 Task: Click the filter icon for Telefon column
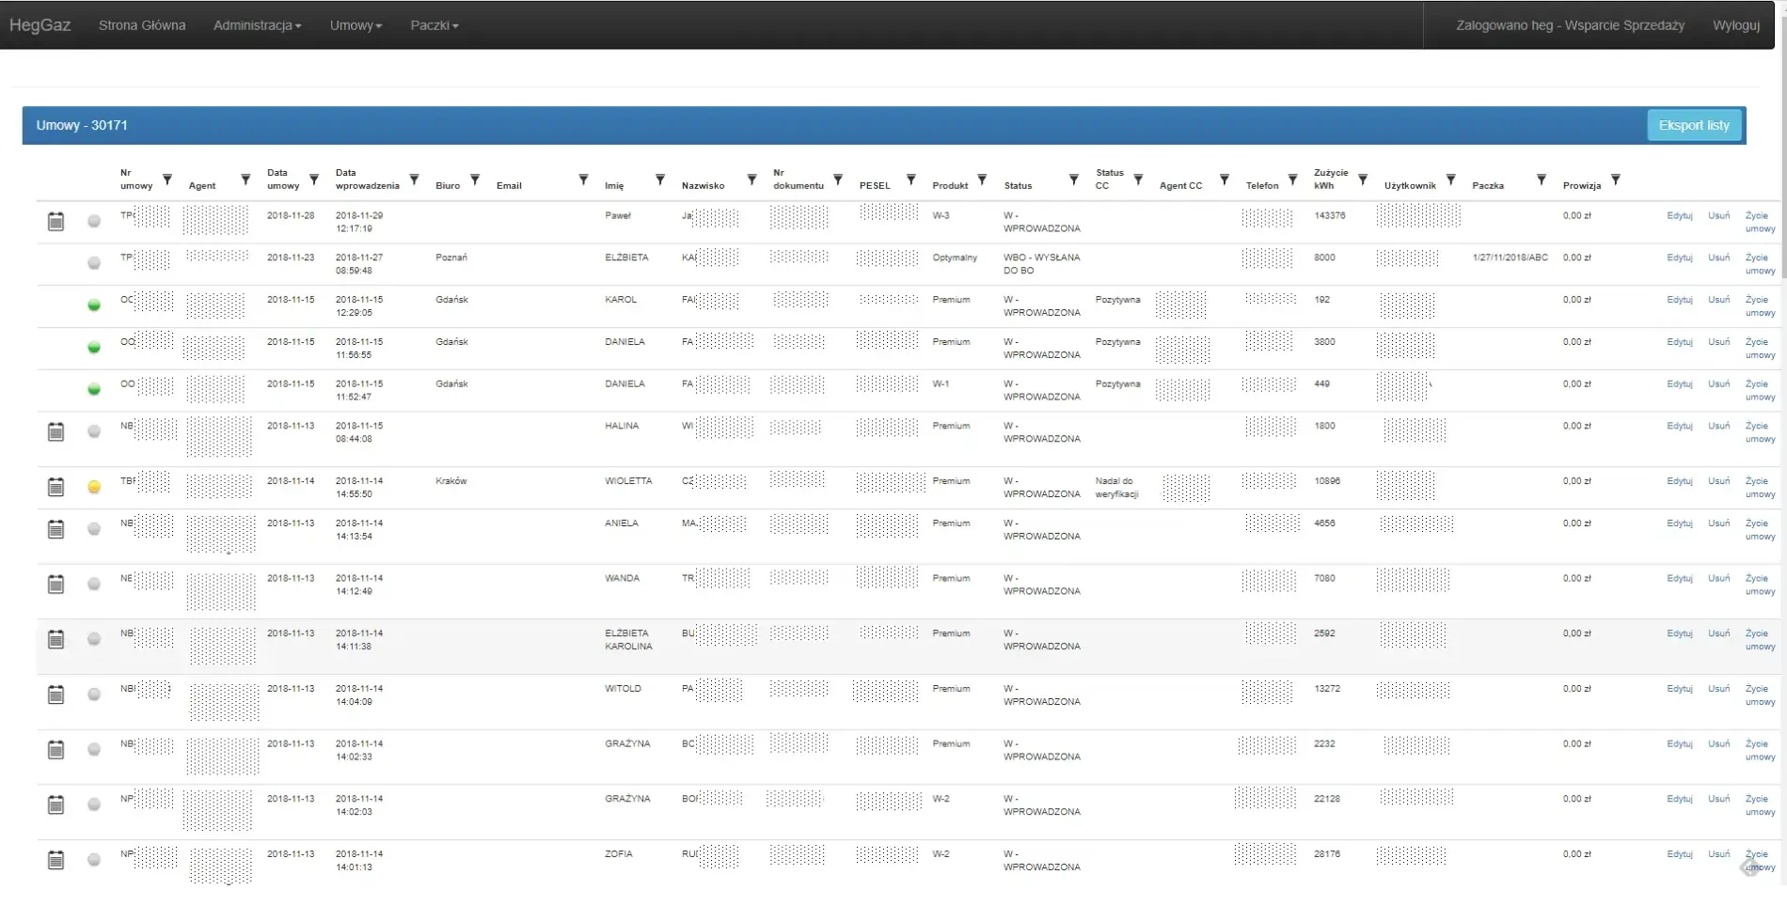pos(1292,180)
